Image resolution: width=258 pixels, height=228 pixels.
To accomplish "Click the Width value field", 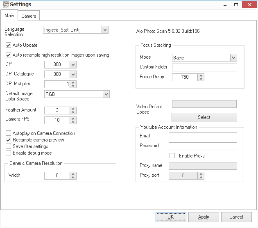I will click(57, 176).
